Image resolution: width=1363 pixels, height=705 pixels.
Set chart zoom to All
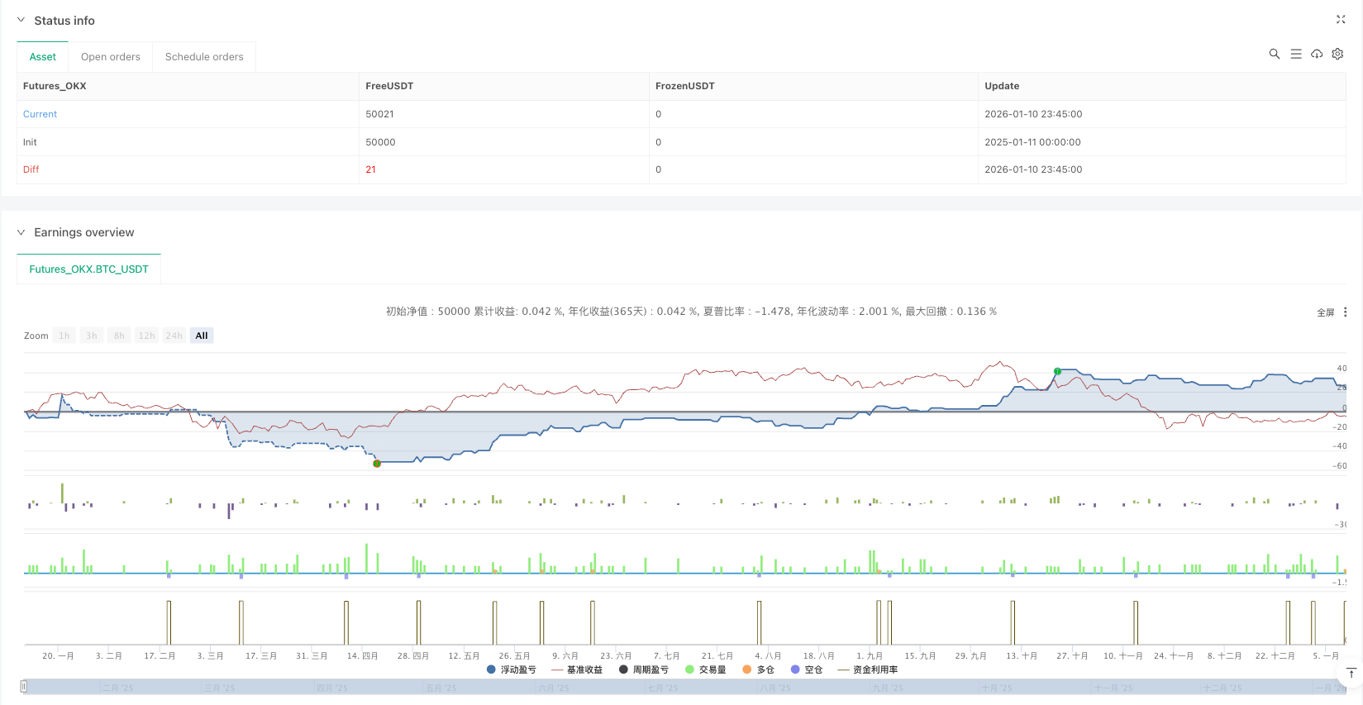(202, 336)
